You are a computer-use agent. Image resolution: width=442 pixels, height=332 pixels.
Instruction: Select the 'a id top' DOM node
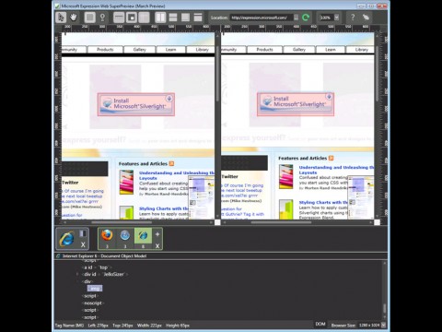click(x=96, y=267)
